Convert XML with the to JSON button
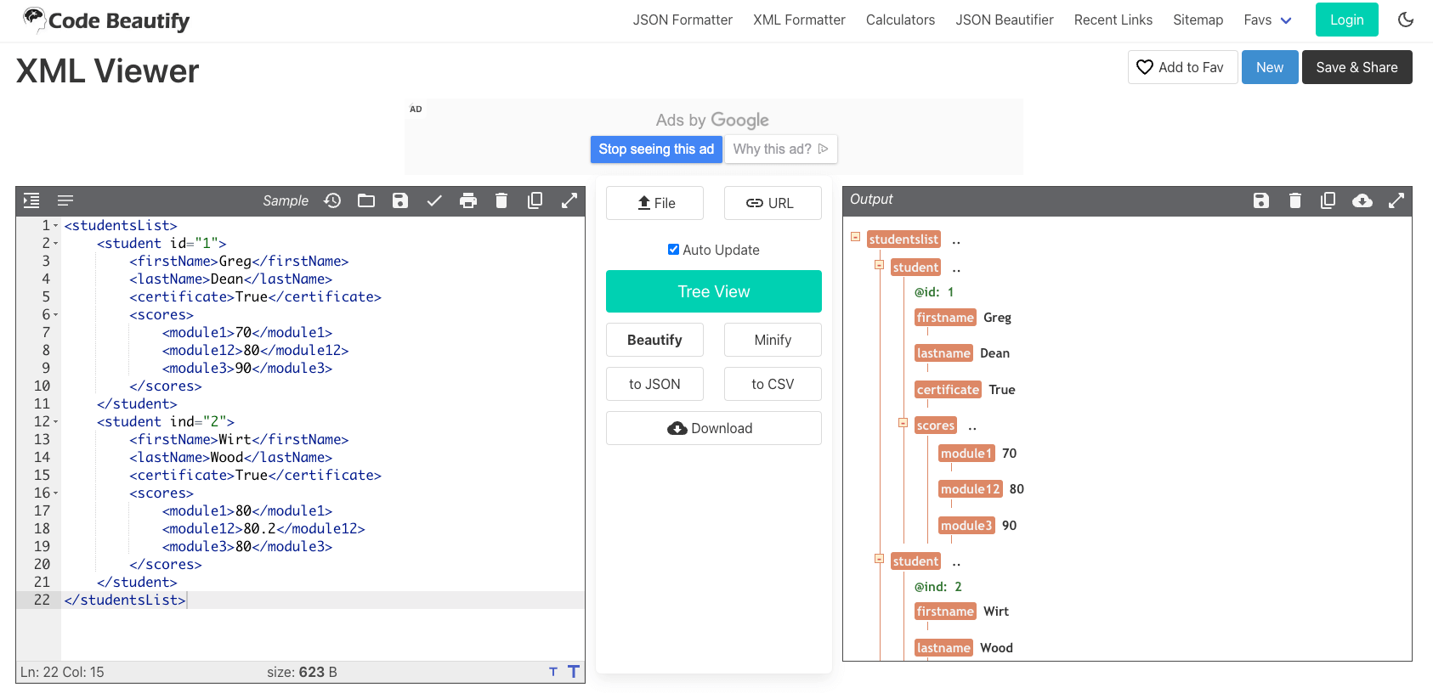 click(654, 384)
